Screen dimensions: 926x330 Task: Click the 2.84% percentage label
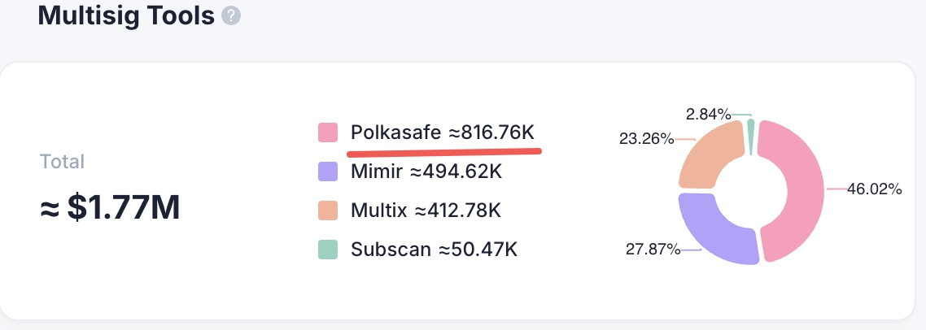pos(707,115)
